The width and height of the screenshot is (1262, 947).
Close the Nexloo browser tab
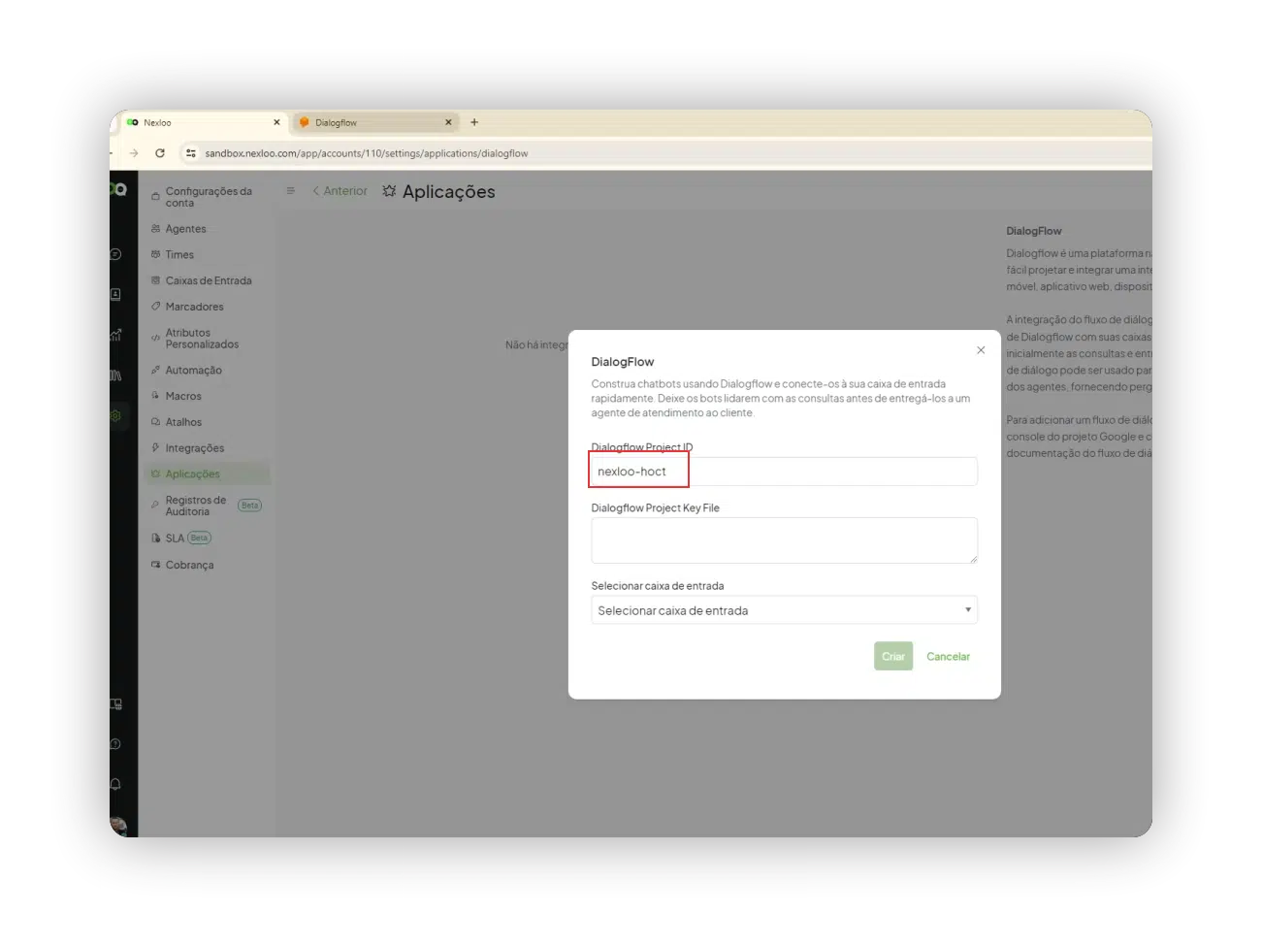click(x=276, y=122)
